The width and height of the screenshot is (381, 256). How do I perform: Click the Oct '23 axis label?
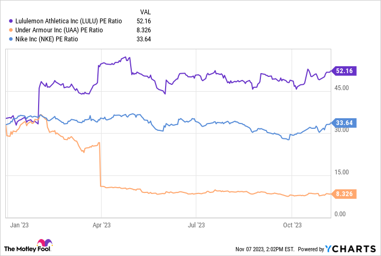(x=292, y=225)
